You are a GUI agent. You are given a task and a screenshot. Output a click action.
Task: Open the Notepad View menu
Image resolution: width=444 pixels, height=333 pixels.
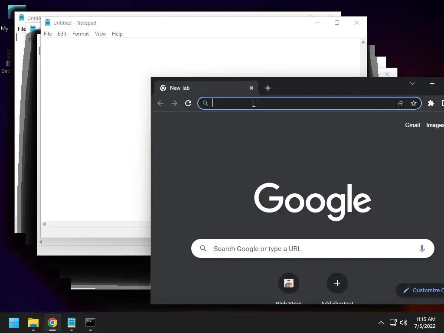100,34
